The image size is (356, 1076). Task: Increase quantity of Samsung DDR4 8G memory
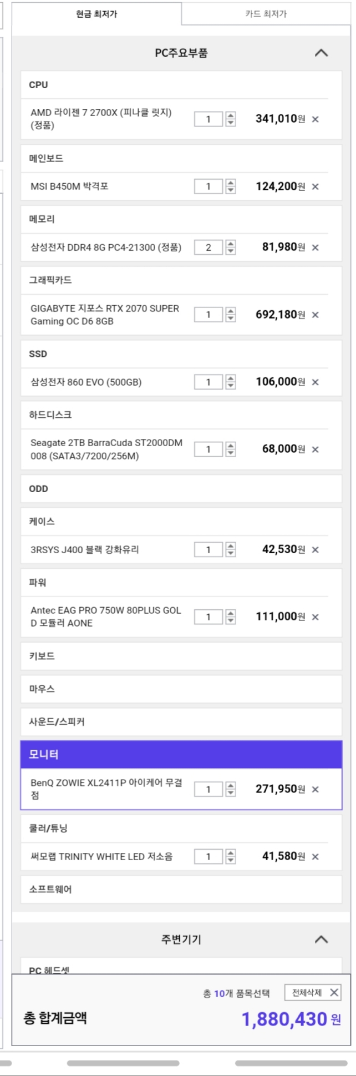231,244
